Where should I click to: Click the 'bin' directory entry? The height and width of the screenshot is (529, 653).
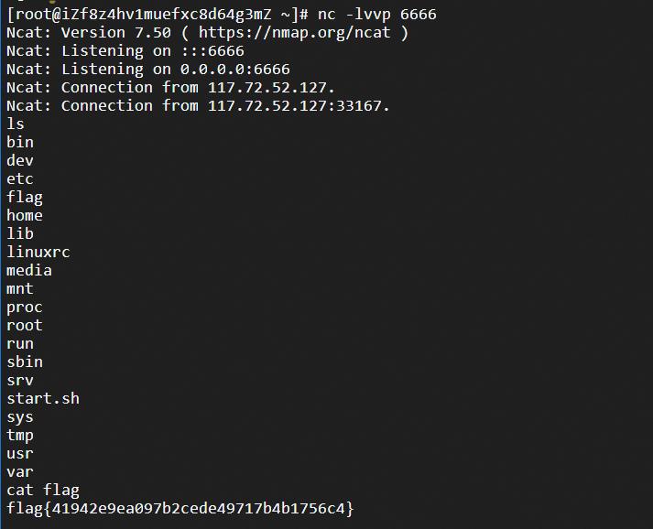(x=20, y=143)
